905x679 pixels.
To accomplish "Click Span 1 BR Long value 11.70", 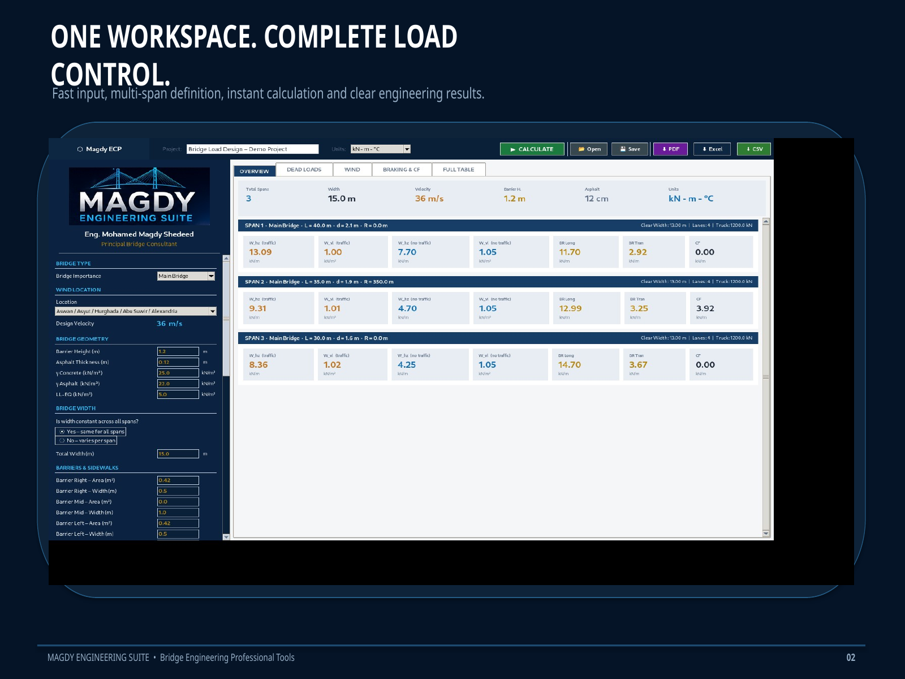I will (570, 252).
